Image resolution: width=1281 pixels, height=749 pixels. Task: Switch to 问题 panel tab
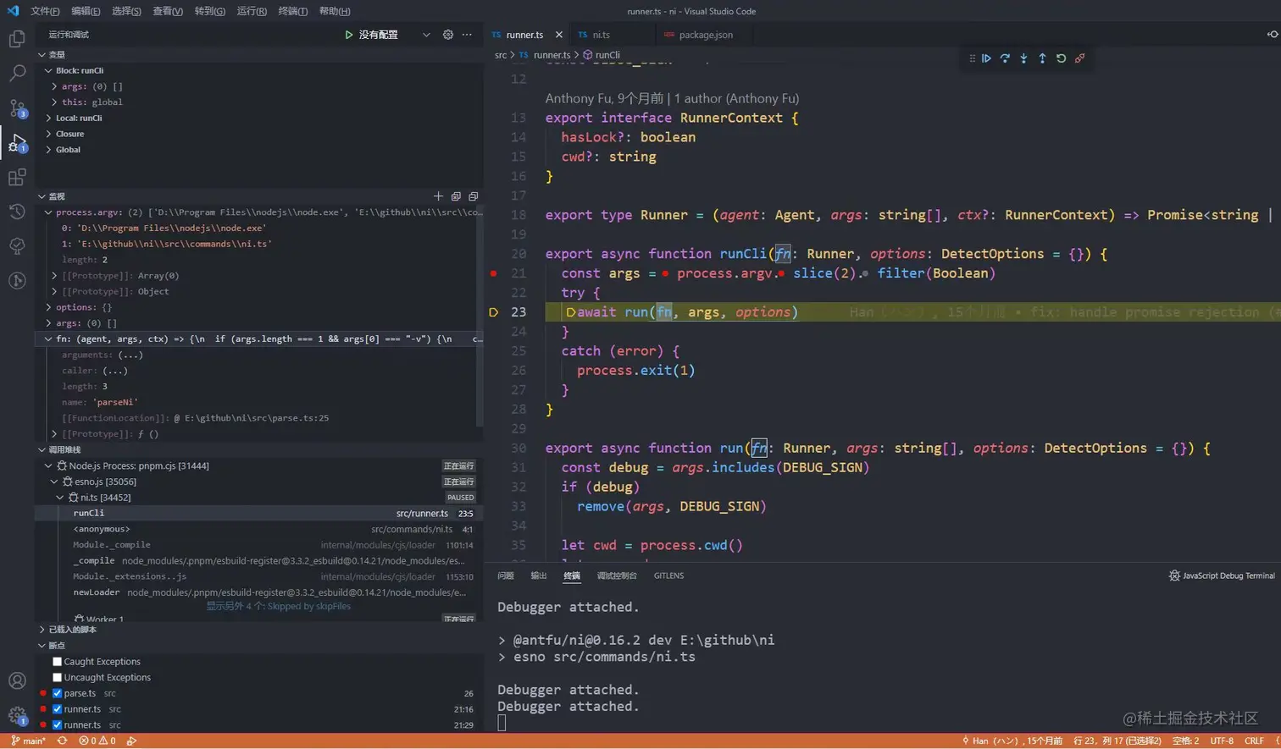(506, 576)
